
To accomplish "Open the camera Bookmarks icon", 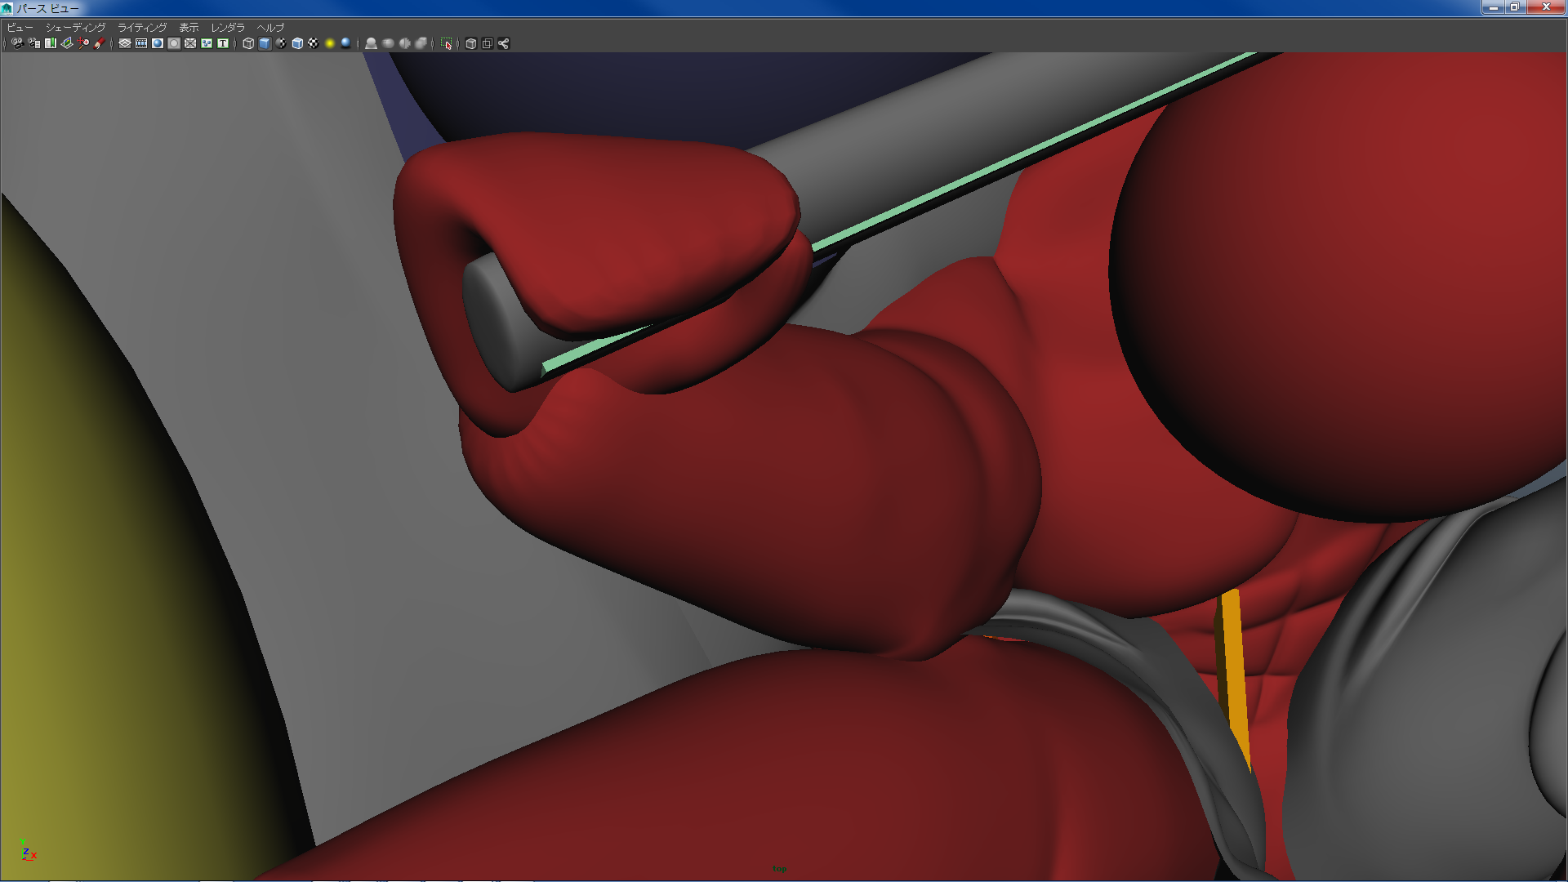I will [51, 43].
